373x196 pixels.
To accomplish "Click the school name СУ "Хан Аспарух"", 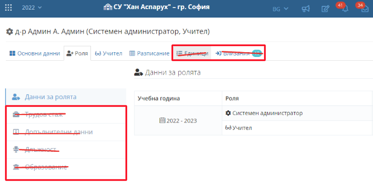I will pyautogui.click(x=162, y=7).
